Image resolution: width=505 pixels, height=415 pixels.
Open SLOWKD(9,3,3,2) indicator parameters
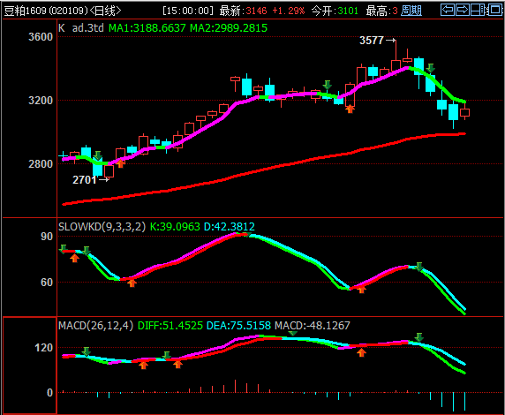point(102,227)
